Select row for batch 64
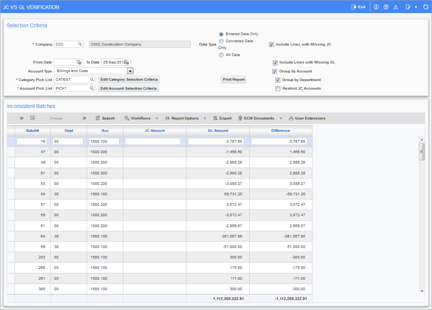This screenshot has height=310, width=432. (160, 236)
